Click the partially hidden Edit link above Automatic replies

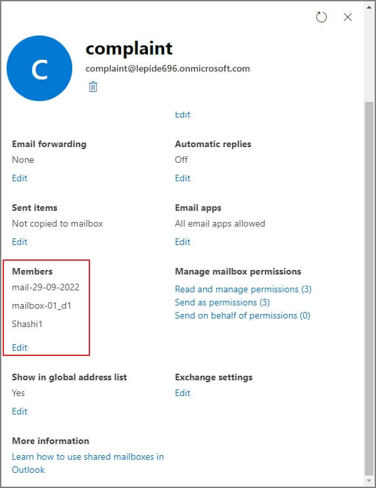183,114
